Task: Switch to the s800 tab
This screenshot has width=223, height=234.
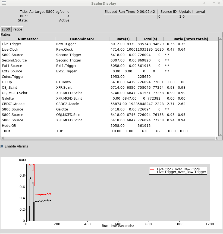Action: click(x=6, y=29)
